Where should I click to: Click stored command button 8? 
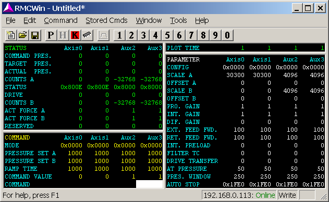coord(203,35)
